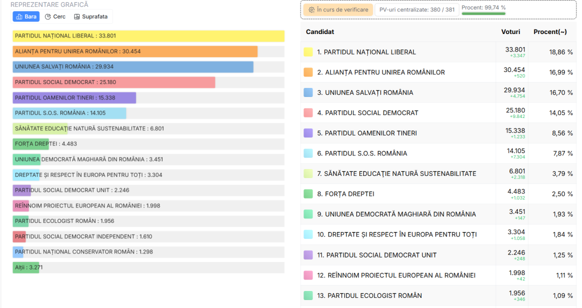The height and width of the screenshot is (308, 582).
Task: Click the yellow swatch for Partidul Național Liberal
Action: [308, 52]
